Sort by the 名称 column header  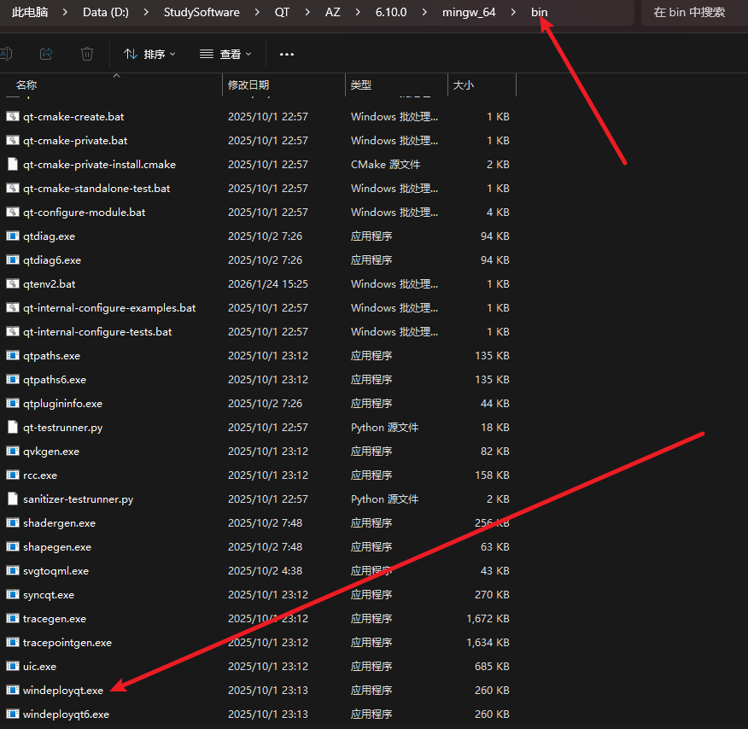[111, 85]
